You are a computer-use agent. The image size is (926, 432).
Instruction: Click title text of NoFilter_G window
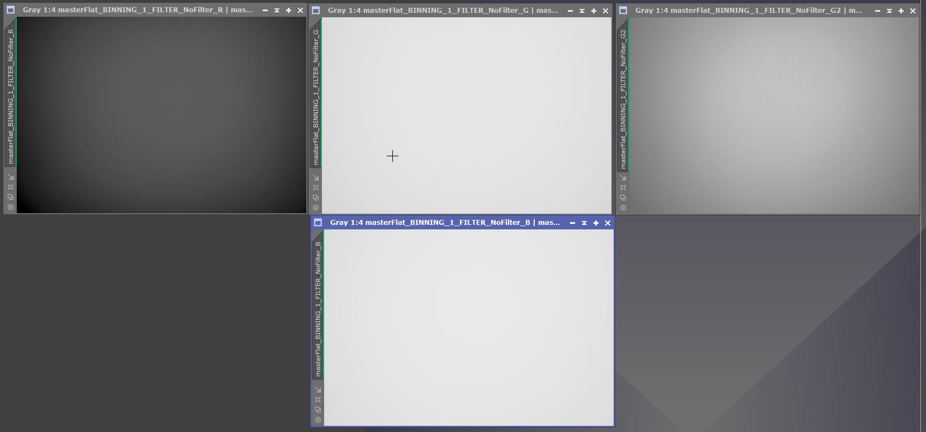[x=443, y=11]
